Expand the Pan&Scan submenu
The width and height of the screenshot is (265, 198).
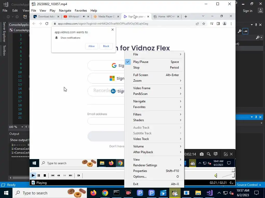[x=154, y=94]
